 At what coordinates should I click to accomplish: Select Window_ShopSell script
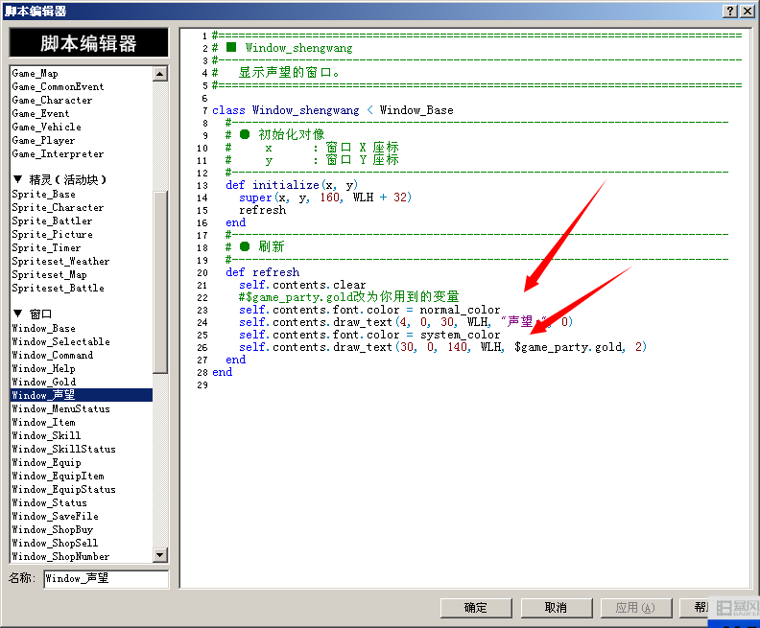pyautogui.click(x=56, y=544)
